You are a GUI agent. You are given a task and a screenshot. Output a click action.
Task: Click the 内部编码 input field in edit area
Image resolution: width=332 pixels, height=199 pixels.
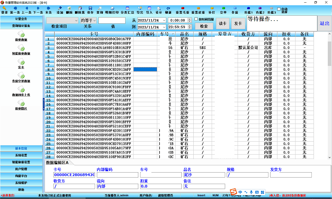tap(117, 175)
